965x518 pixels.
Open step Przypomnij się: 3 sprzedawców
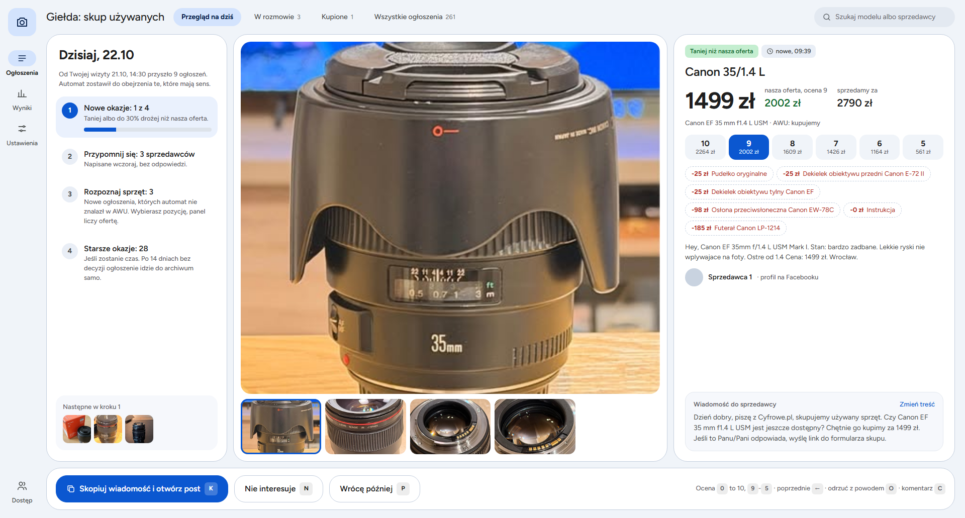pyautogui.click(x=137, y=159)
